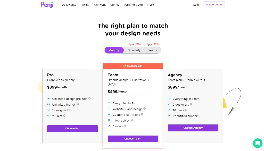Click help icon beside 2 designers
This screenshot has width=264, height=151.
point(191,104)
